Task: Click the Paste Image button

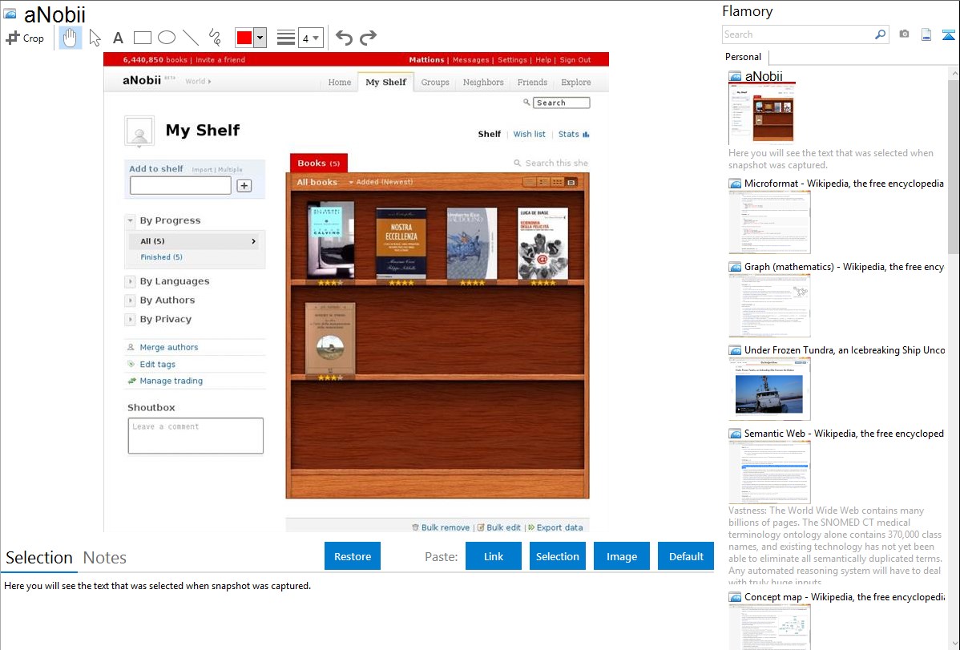Action: click(621, 556)
